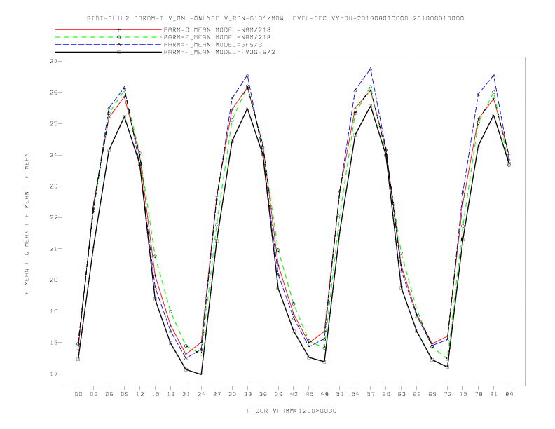
Task: Click X-axis tick label 63
Action: click(x=402, y=394)
